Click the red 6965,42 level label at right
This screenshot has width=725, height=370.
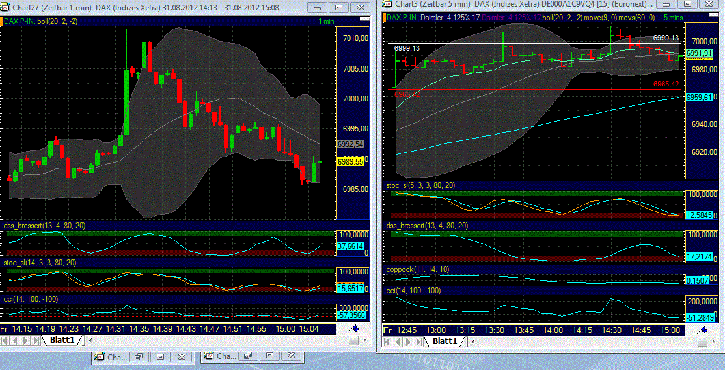[x=666, y=84]
